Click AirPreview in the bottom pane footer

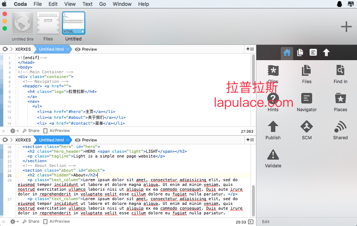pyautogui.click(x=57, y=222)
